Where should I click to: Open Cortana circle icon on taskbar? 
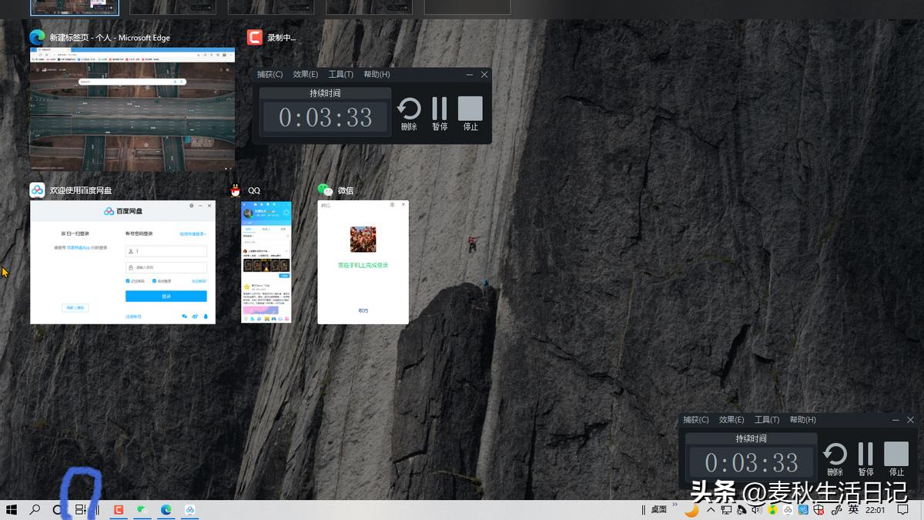(x=57, y=510)
